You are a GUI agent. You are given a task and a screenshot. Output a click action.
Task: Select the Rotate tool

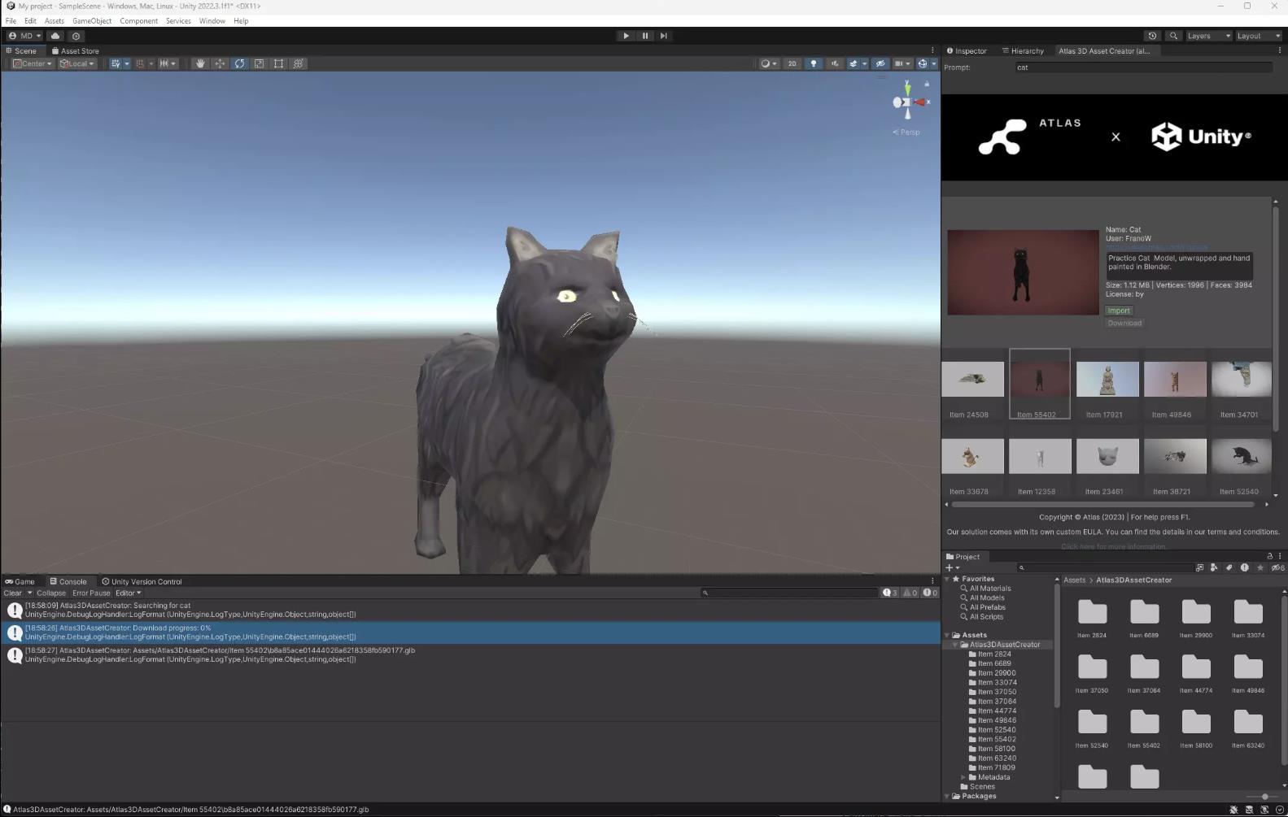click(239, 63)
